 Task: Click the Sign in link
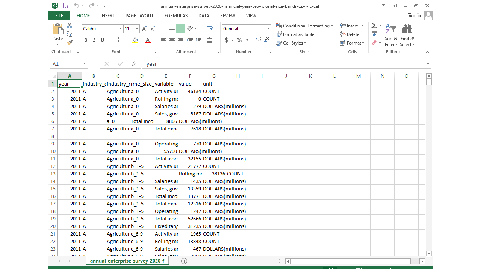(414, 15)
